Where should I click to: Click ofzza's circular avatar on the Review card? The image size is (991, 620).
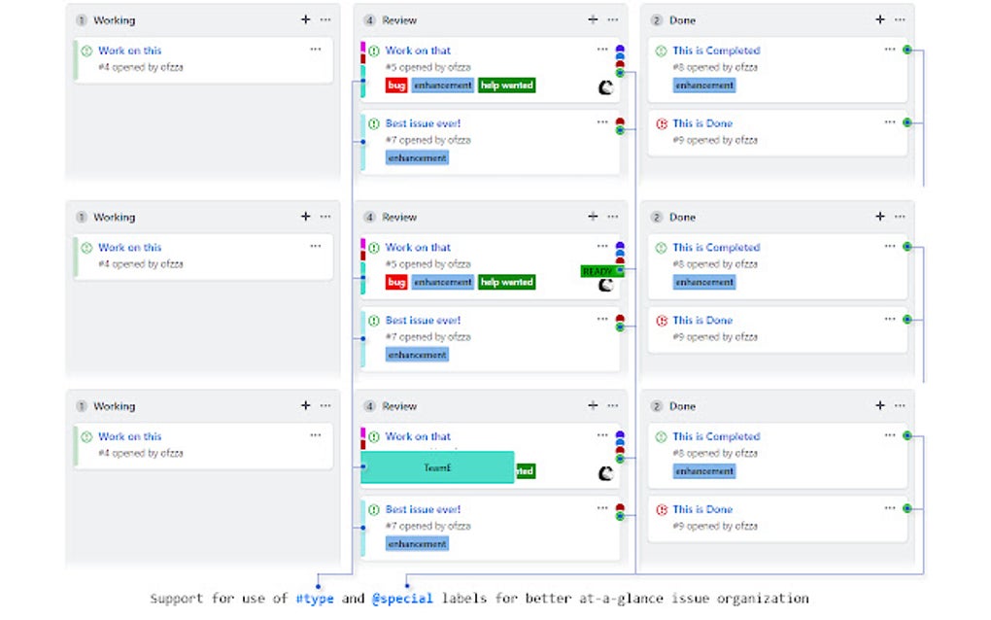pyautogui.click(x=605, y=86)
